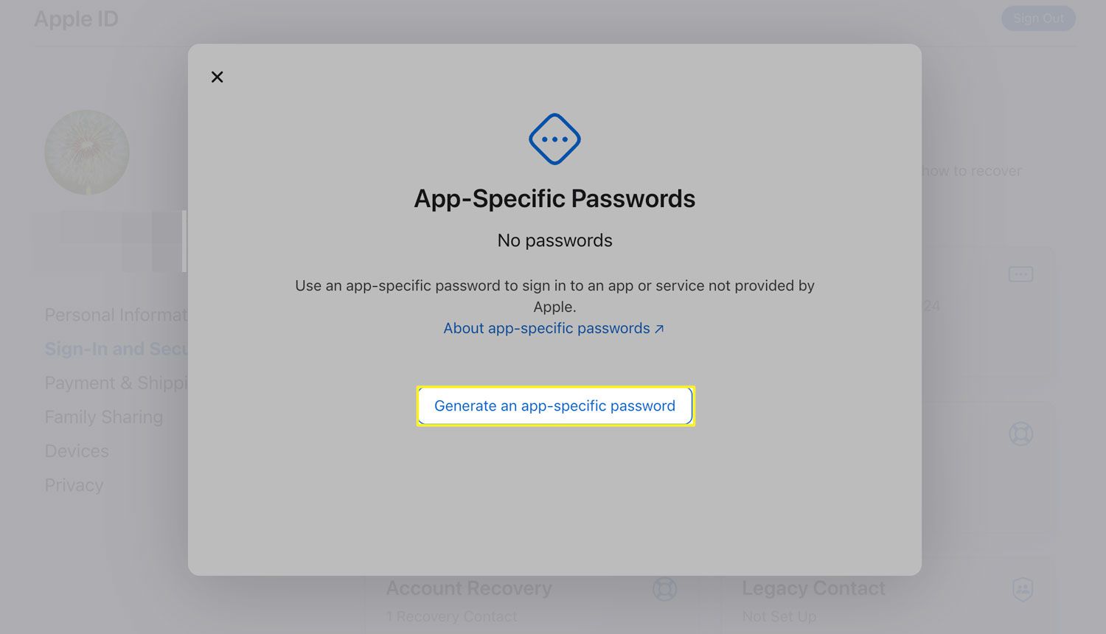
Task: Click the Sign Out button
Action: coord(1037,18)
